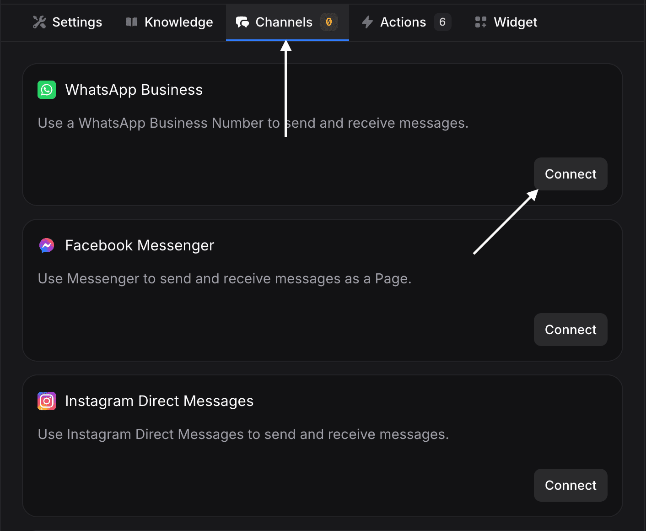This screenshot has width=646, height=531.
Task: Click the Instagram logo icon
Action: [47, 401]
